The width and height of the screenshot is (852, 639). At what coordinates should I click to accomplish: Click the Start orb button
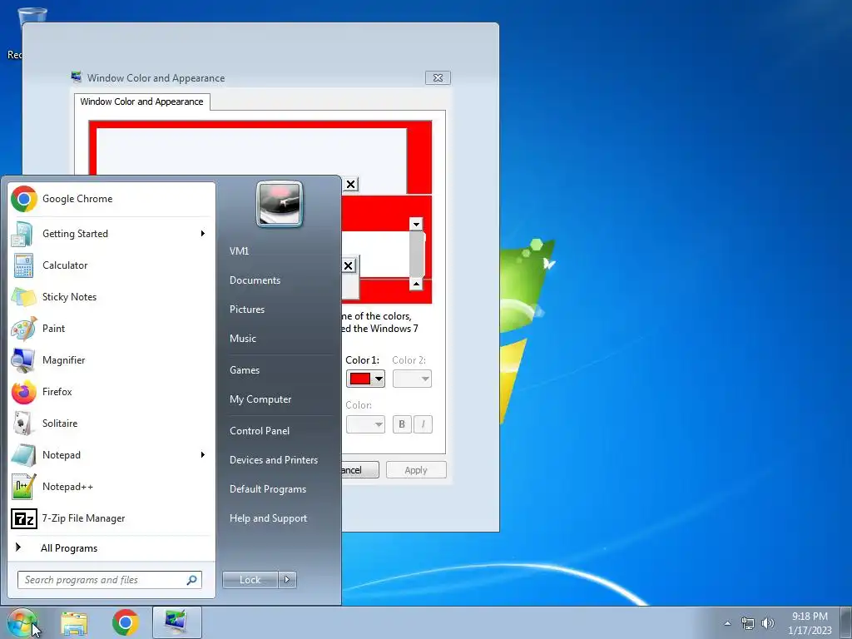tap(22, 622)
